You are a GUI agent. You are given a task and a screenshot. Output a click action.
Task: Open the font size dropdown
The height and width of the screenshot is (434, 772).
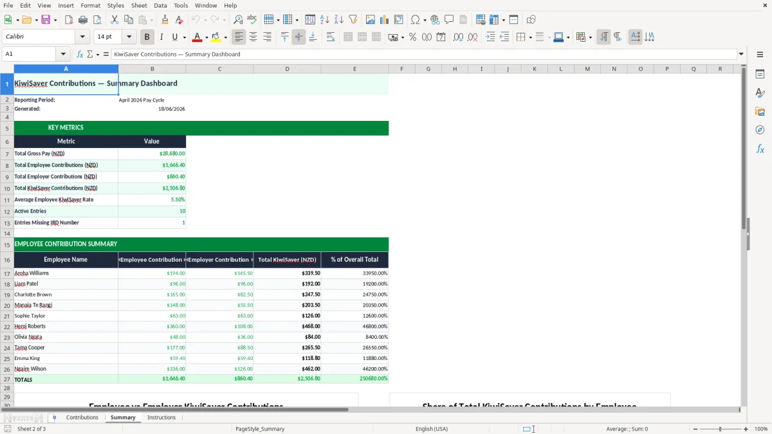point(129,37)
